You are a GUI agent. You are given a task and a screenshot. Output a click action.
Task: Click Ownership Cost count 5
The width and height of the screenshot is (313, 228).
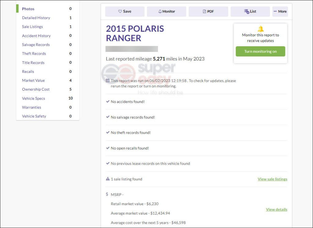click(x=71, y=89)
